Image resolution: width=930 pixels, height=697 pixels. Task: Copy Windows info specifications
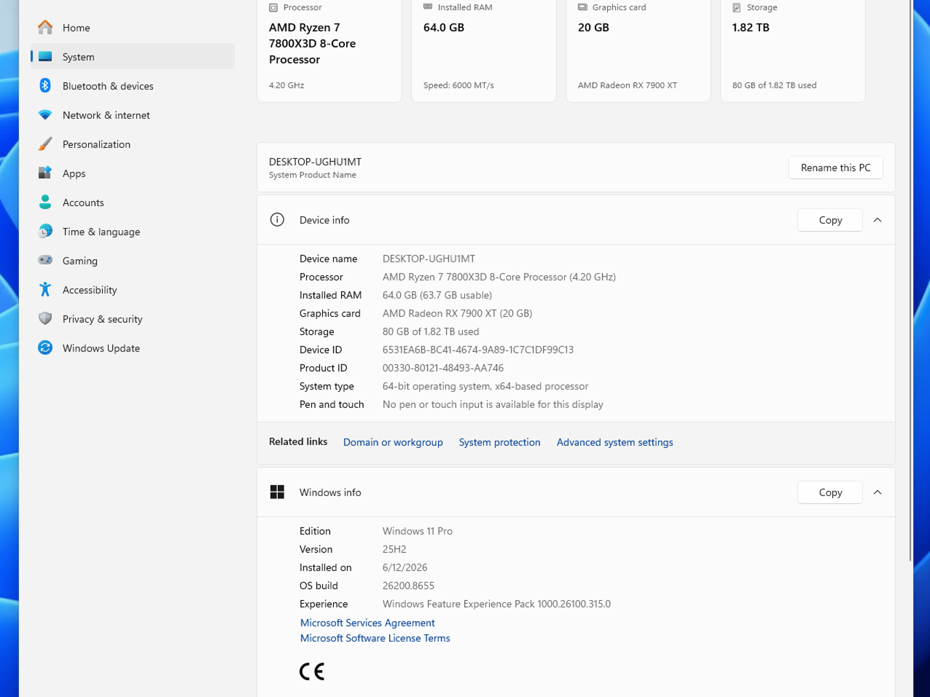pyautogui.click(x=830, y=492)
